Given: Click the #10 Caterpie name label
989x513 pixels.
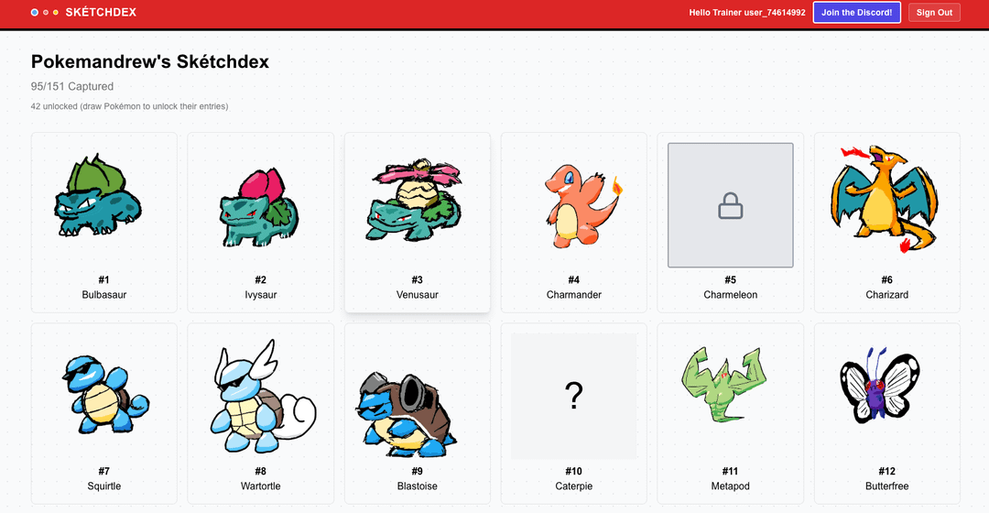Looking at the screenshot, I should (x=573, y=486).
